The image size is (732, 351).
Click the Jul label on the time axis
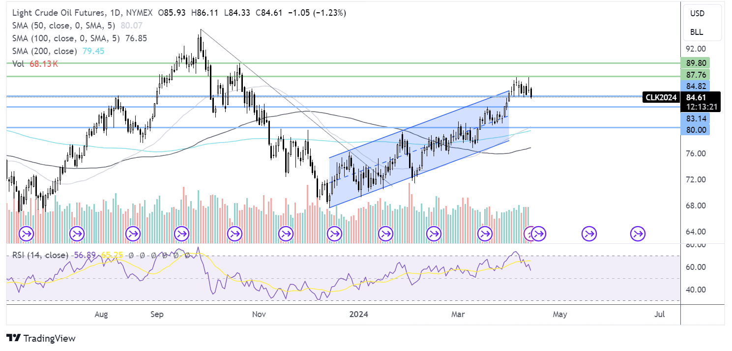pos(661,313)
